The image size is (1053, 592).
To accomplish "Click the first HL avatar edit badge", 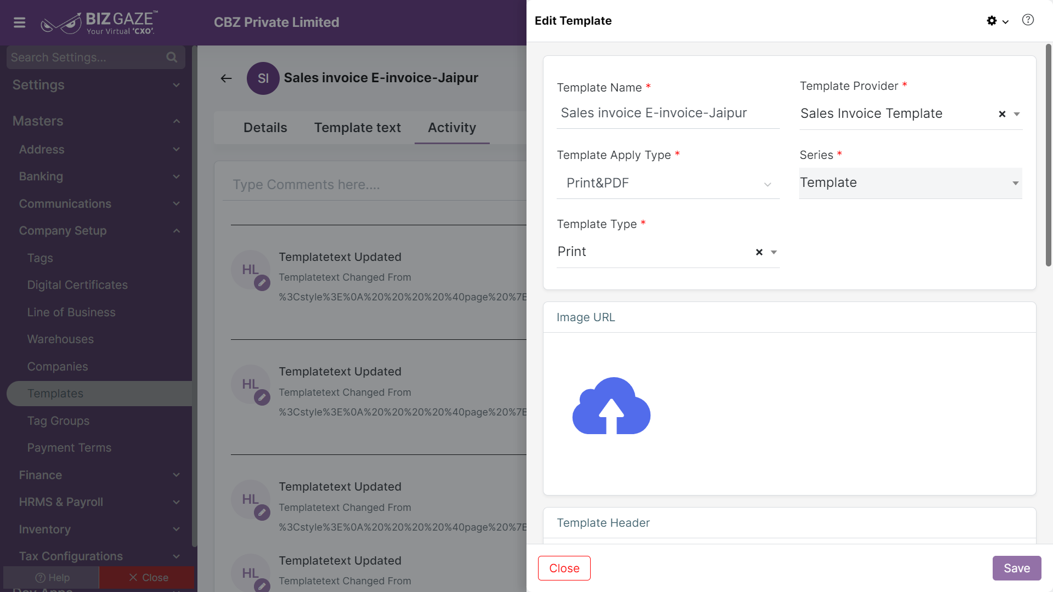I will click(x=262, y=283).
